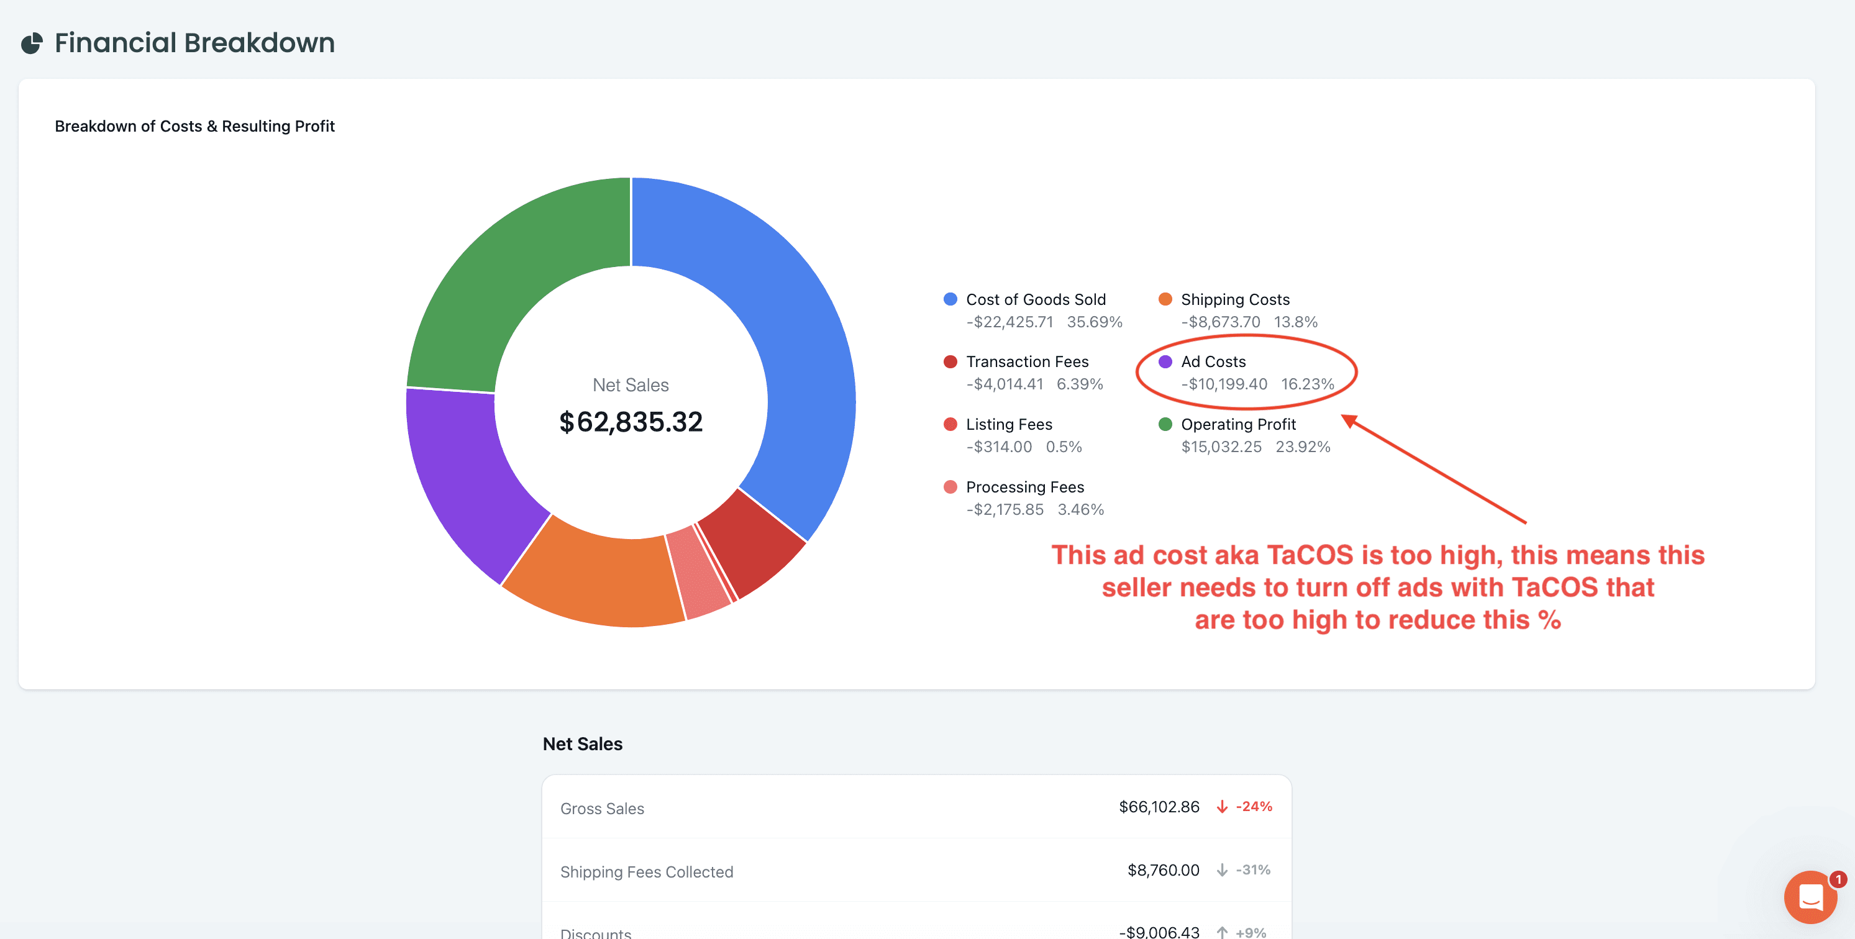Click the 6.39% transaction fees percentage
1855x939 pixels.
click(x=1080, y=384)
